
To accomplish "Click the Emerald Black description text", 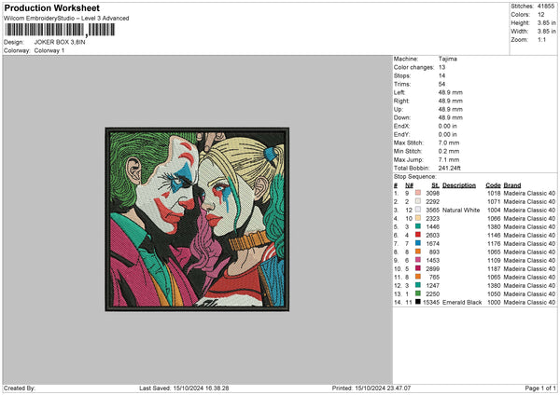I will tap(462, 303).
